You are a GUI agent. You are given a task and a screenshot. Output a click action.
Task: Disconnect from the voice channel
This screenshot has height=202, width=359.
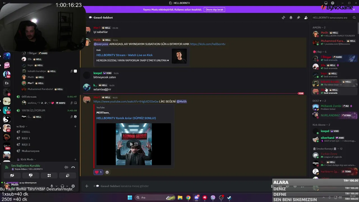(73, 167)
